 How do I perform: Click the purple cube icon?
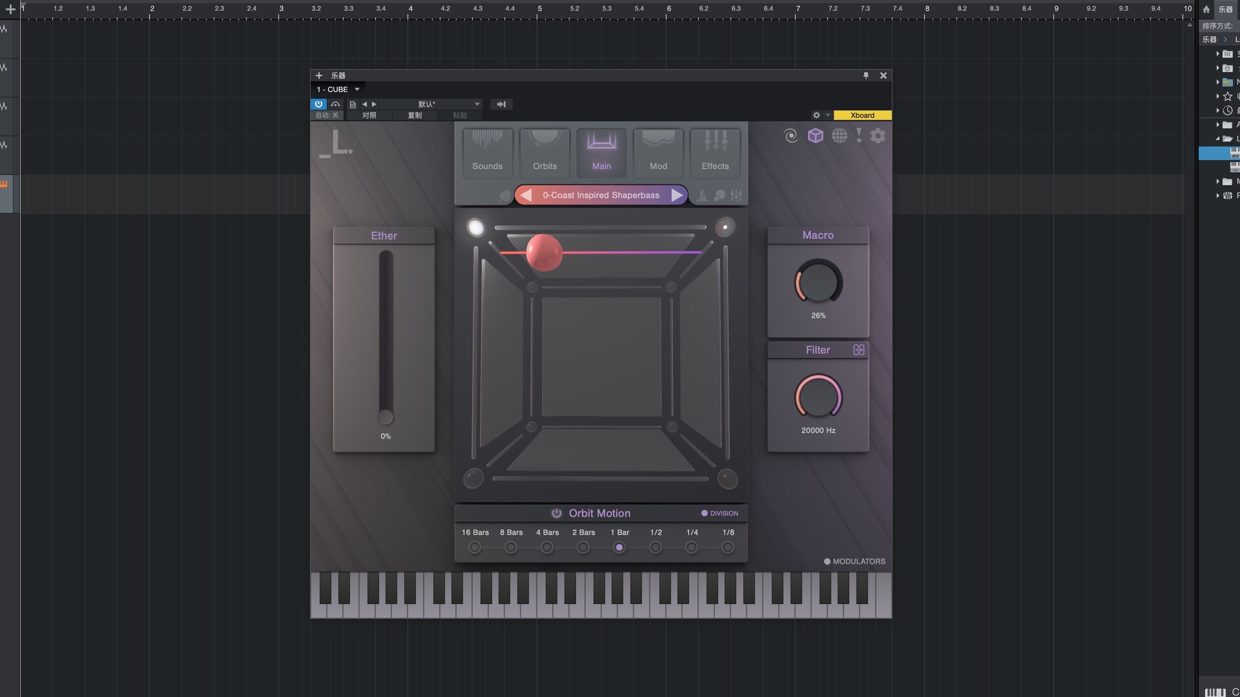[x=816, y=136]
